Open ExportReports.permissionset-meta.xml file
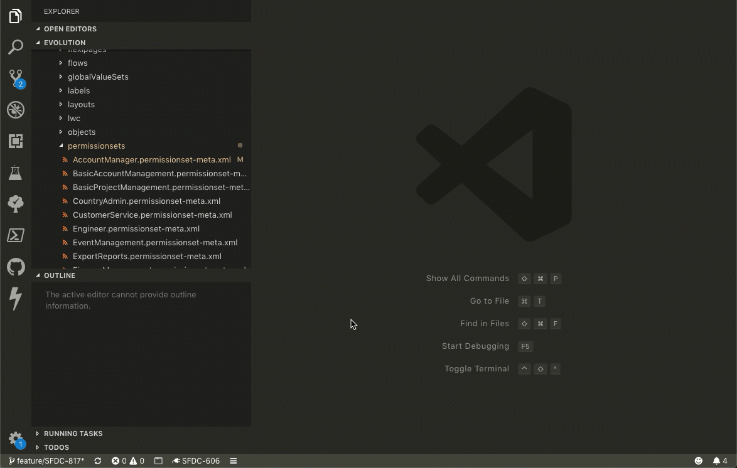The height and width of the screenshot is (468, 737). pos(141,257)
